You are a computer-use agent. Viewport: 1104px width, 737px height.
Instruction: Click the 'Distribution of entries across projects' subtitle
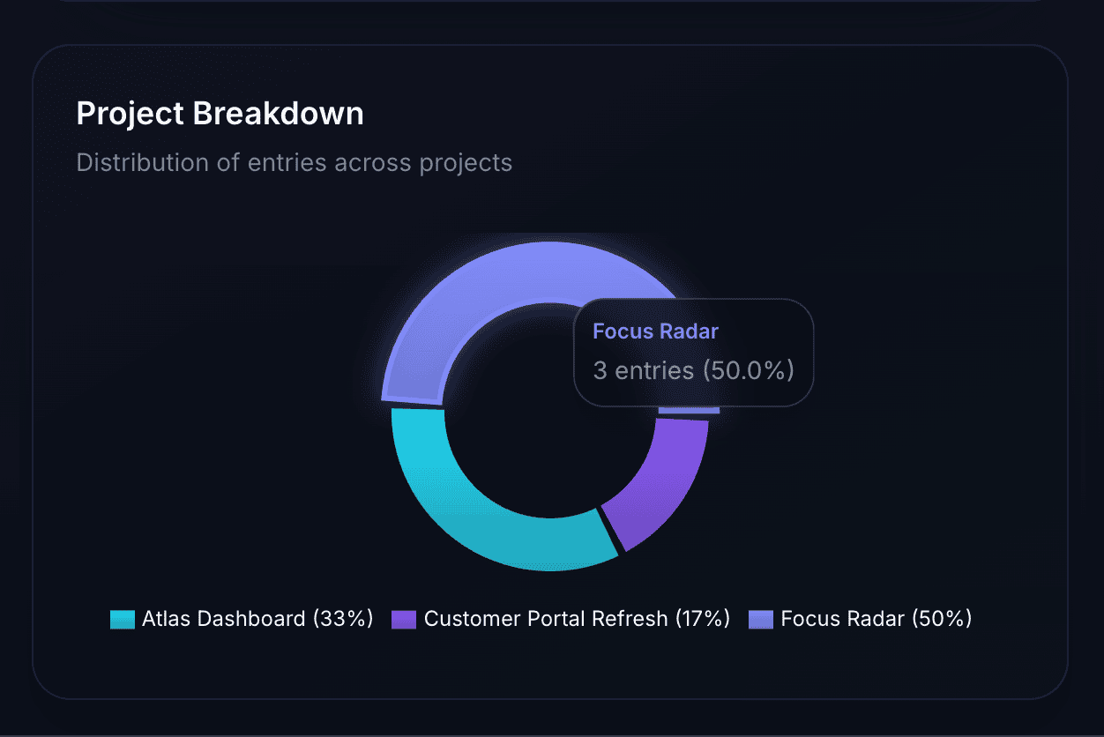coord(294,162)
